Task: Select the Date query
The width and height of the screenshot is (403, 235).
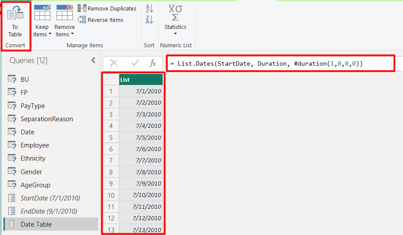Action: [51, 132]
